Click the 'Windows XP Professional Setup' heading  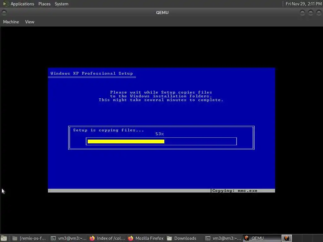(92, 73)
